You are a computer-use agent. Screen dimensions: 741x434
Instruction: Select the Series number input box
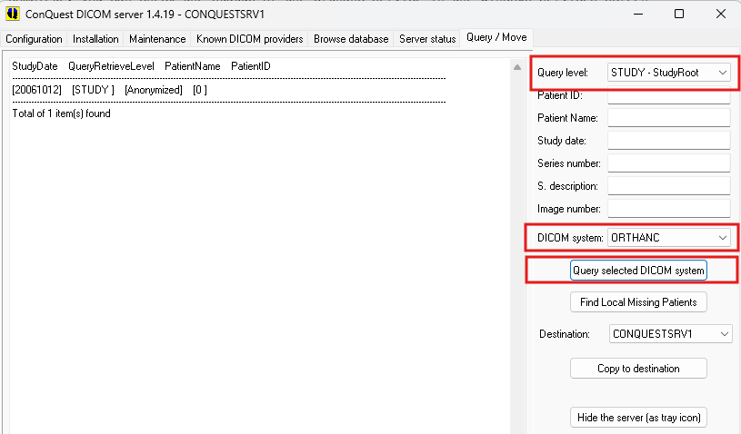668,163
